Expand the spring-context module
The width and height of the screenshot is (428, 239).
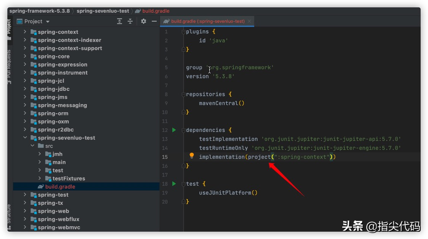25,32
